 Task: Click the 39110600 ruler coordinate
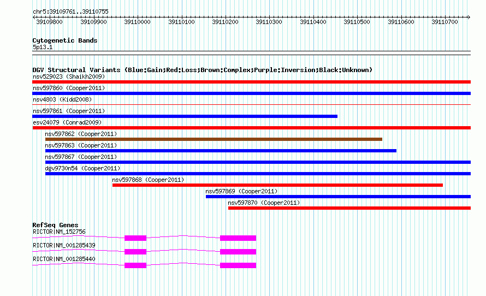[x=401, y=22]
